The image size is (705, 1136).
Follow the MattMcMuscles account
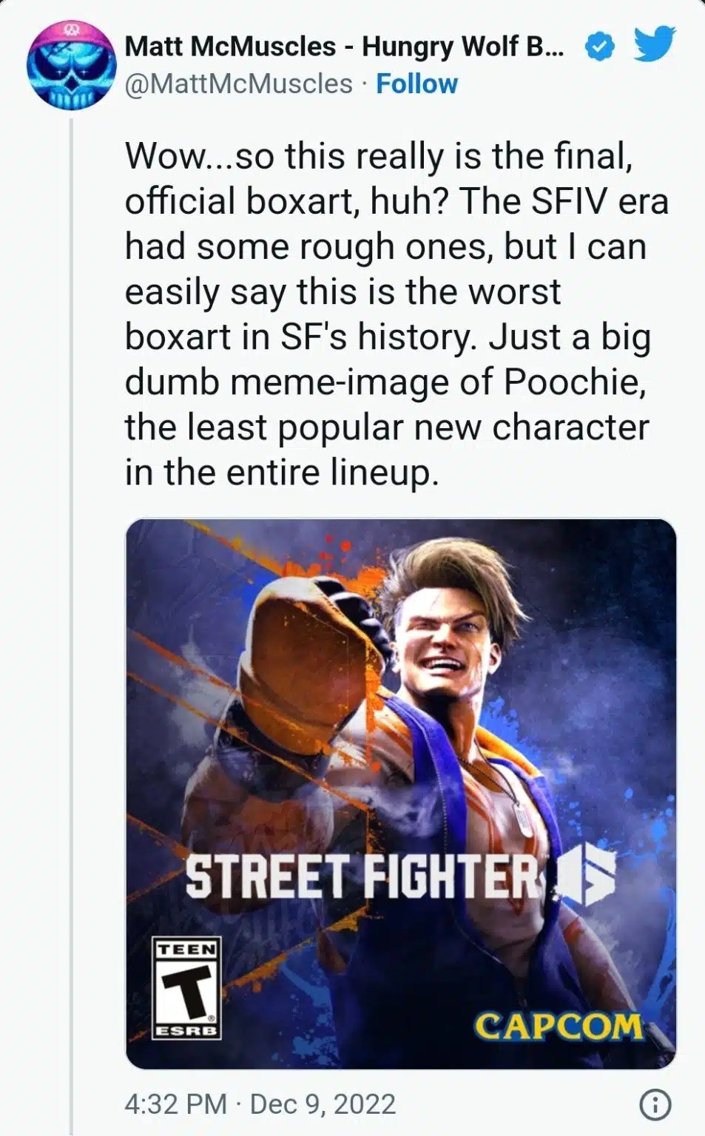[416, 84]
